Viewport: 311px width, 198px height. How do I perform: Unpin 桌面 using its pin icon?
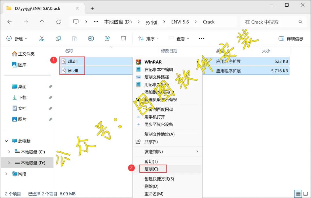click(x=51, y=86)
